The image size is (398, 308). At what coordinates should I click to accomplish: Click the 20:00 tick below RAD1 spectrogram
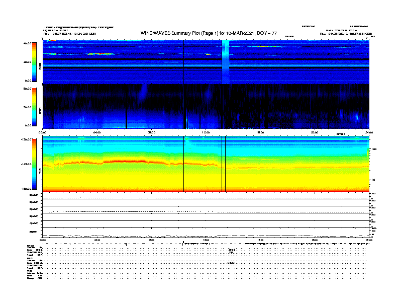315,132
